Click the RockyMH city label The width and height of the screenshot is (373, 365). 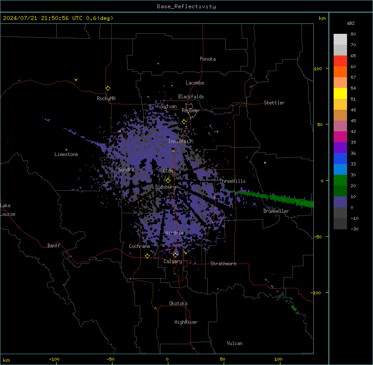pyautogui.click(x=106, y=98)
